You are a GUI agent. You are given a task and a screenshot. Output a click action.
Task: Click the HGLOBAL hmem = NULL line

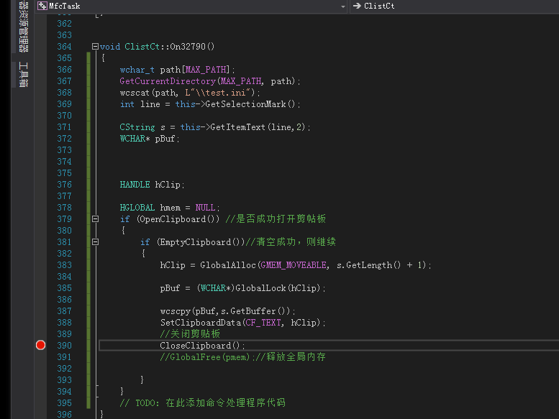click(170, 208)
